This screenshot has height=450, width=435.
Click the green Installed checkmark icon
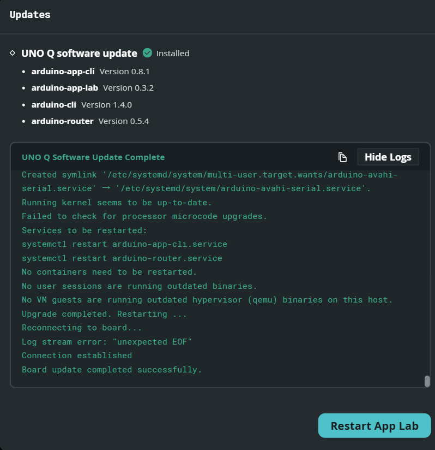[x=147, y=53]
